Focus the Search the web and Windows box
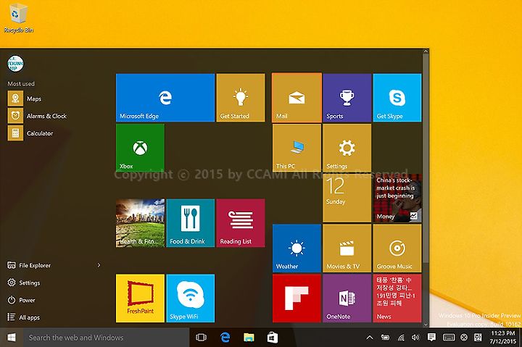Screen dimensions: 522x347 [x=106, y=338]
